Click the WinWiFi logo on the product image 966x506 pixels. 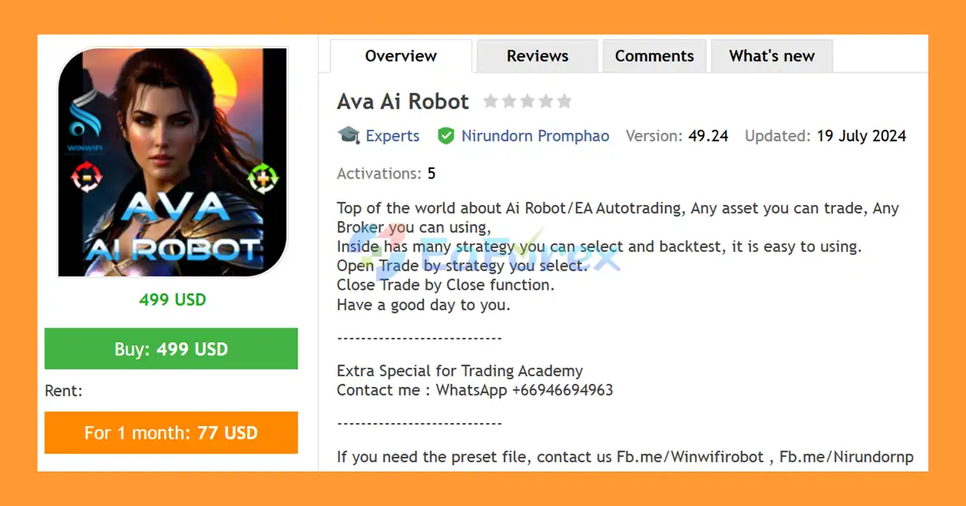point(85,125)
